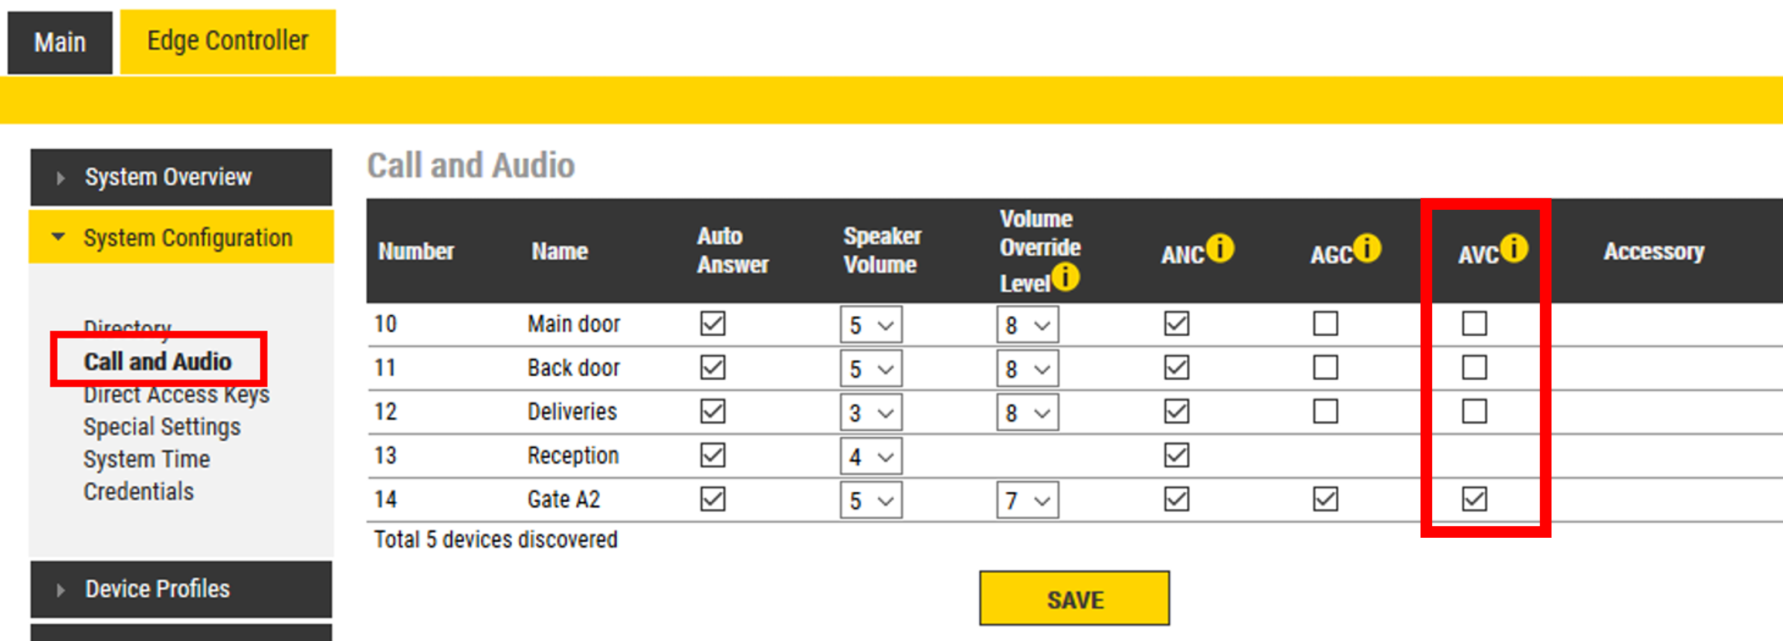Collapse System Configuration arrow icon

[x=59, y=238]
